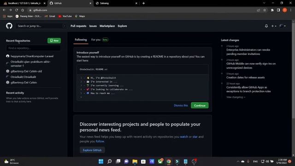Follow the watch link
Image resolution: width=295 pixels, height=166 pixels.
[184, 136]
